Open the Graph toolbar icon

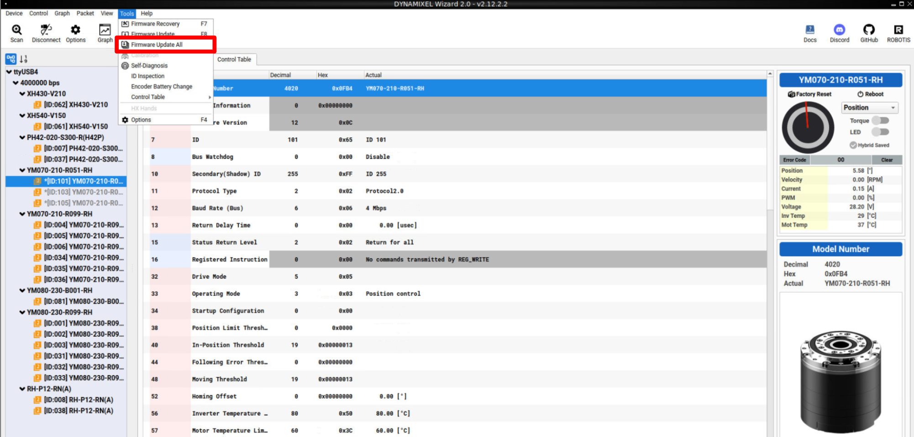(105, 30)
